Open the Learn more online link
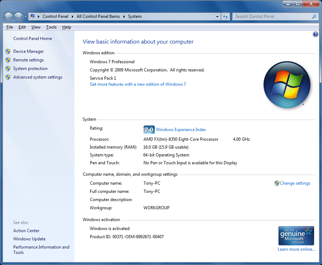322x265 pixels. [296, 249]
